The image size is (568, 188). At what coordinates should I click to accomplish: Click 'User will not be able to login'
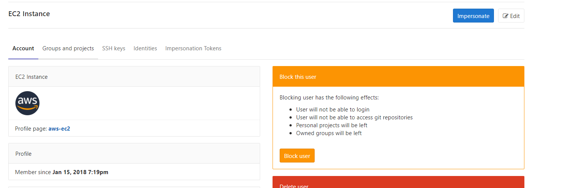[x=333, y=110]
